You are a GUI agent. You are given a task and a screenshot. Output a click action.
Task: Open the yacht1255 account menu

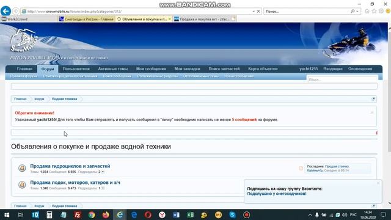(309, 69)
